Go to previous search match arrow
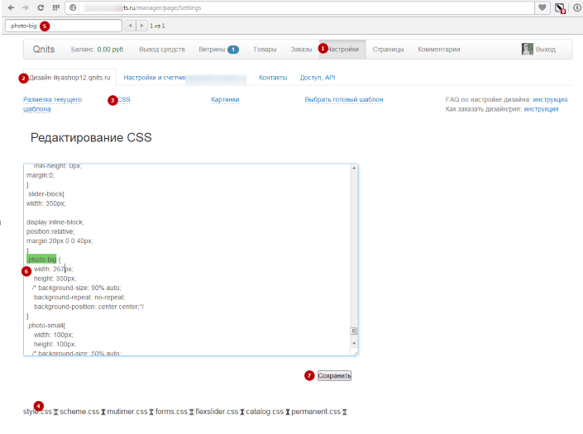 coord(130,26)
